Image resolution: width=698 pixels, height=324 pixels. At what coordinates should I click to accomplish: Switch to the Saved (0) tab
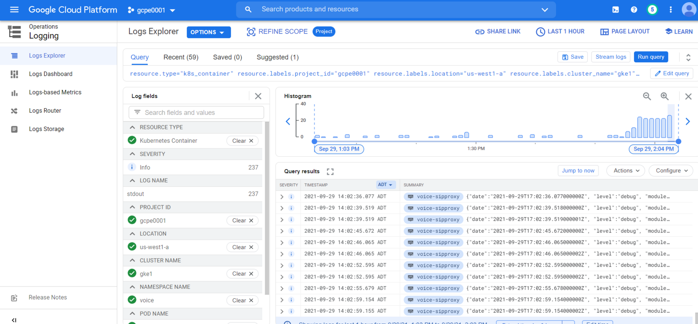(227, 57)
